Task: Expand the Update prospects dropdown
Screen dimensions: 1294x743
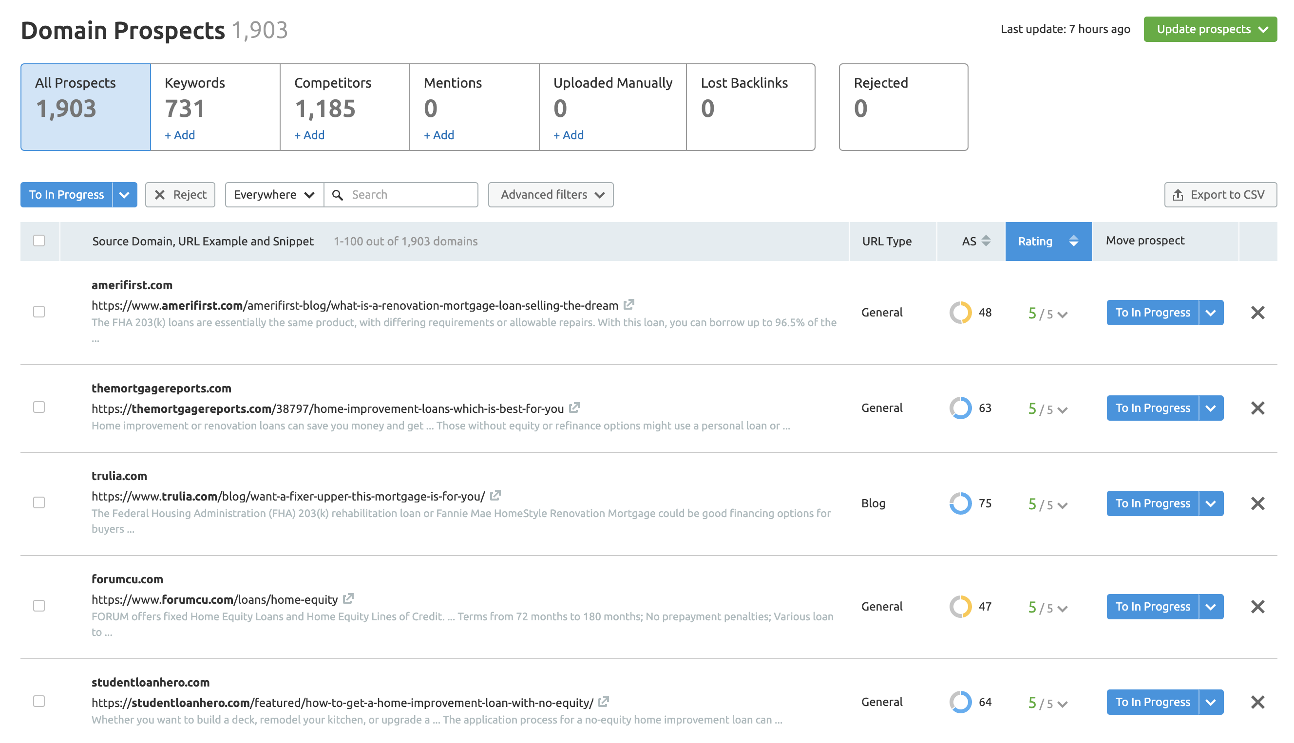Action: (1210, 29)
